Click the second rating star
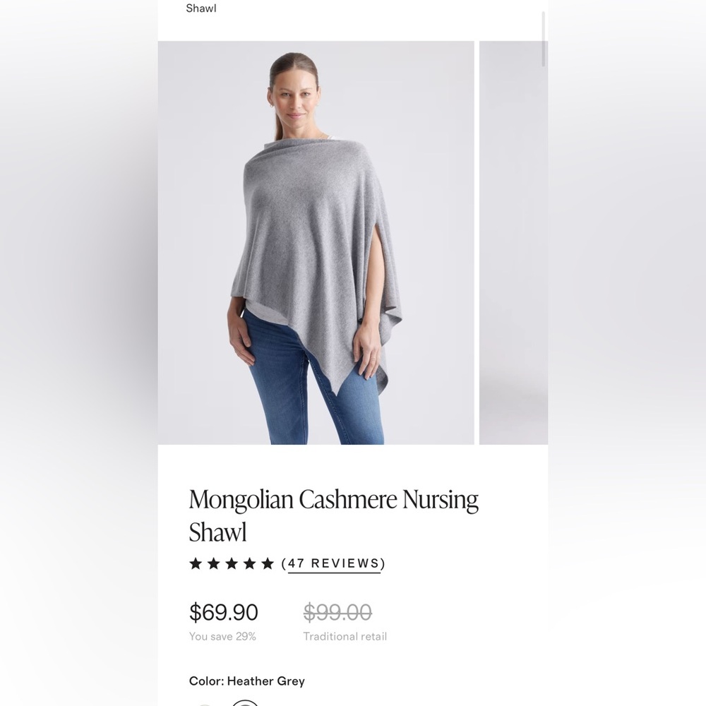Viewport: 706px width, 706px height. 215,563
